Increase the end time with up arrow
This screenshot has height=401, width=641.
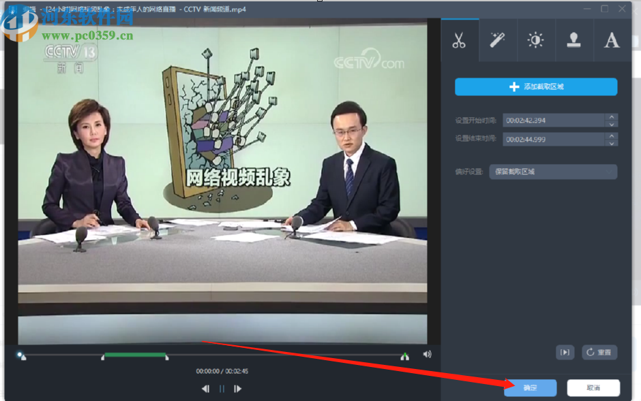612,136
